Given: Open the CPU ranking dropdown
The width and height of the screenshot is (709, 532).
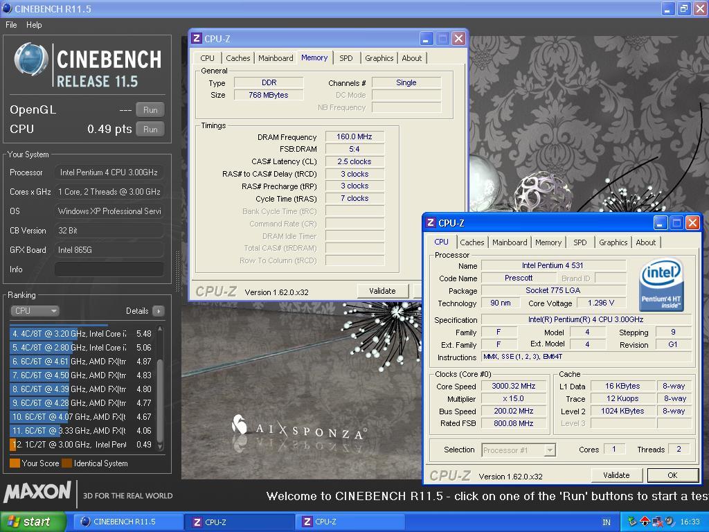Looking at the screenshot, I should click(35, 311).
